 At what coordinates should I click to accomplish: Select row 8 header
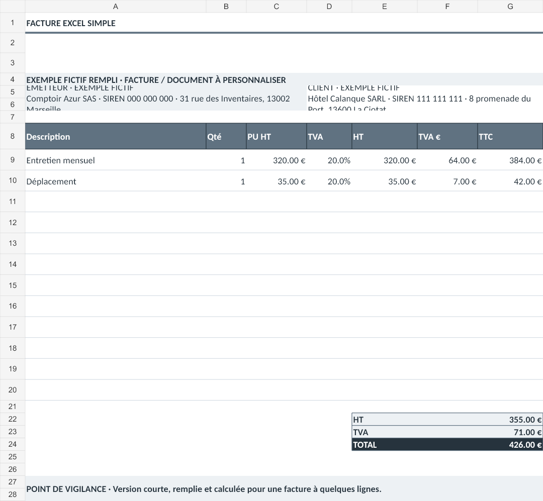point(13,136)
